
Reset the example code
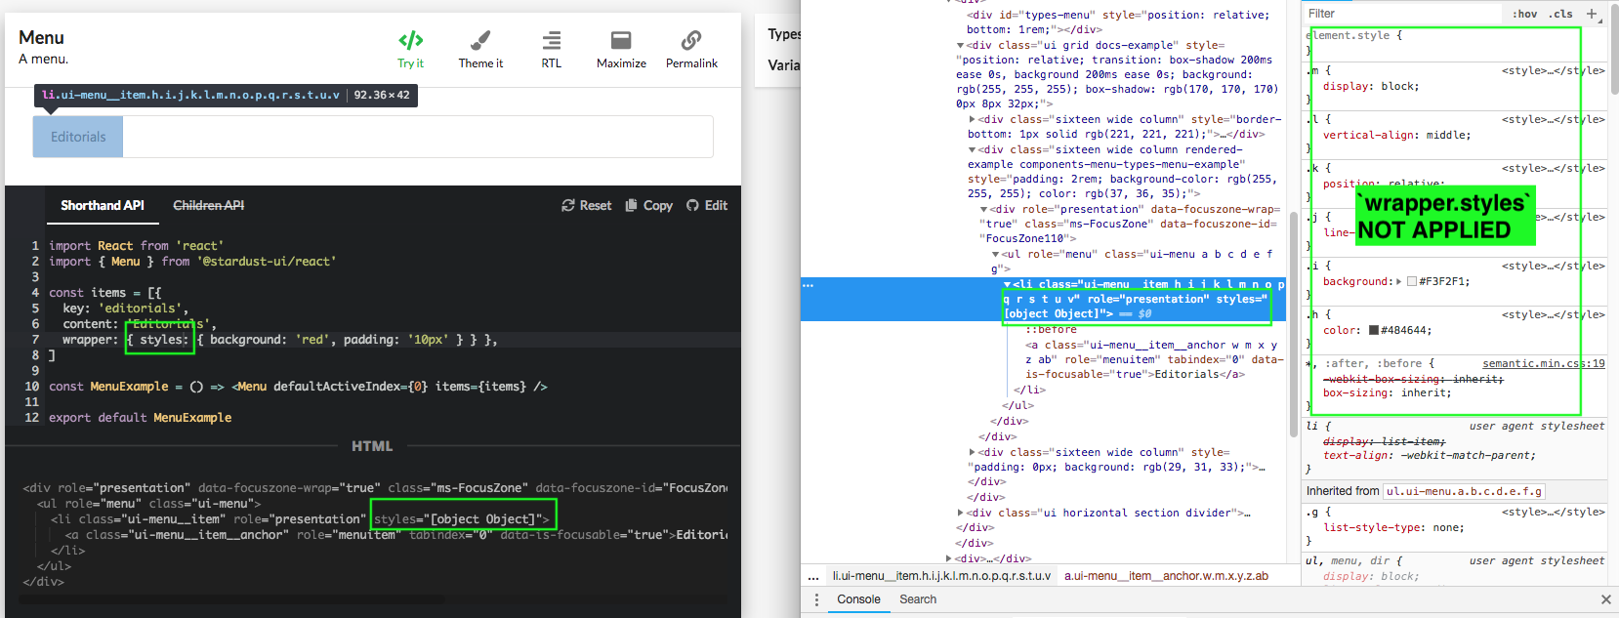point(586,205)
